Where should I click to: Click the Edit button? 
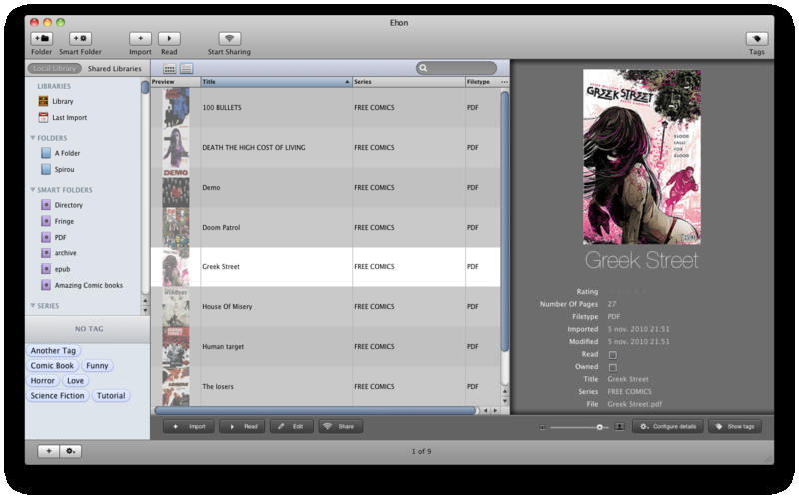tap(292, 427)
